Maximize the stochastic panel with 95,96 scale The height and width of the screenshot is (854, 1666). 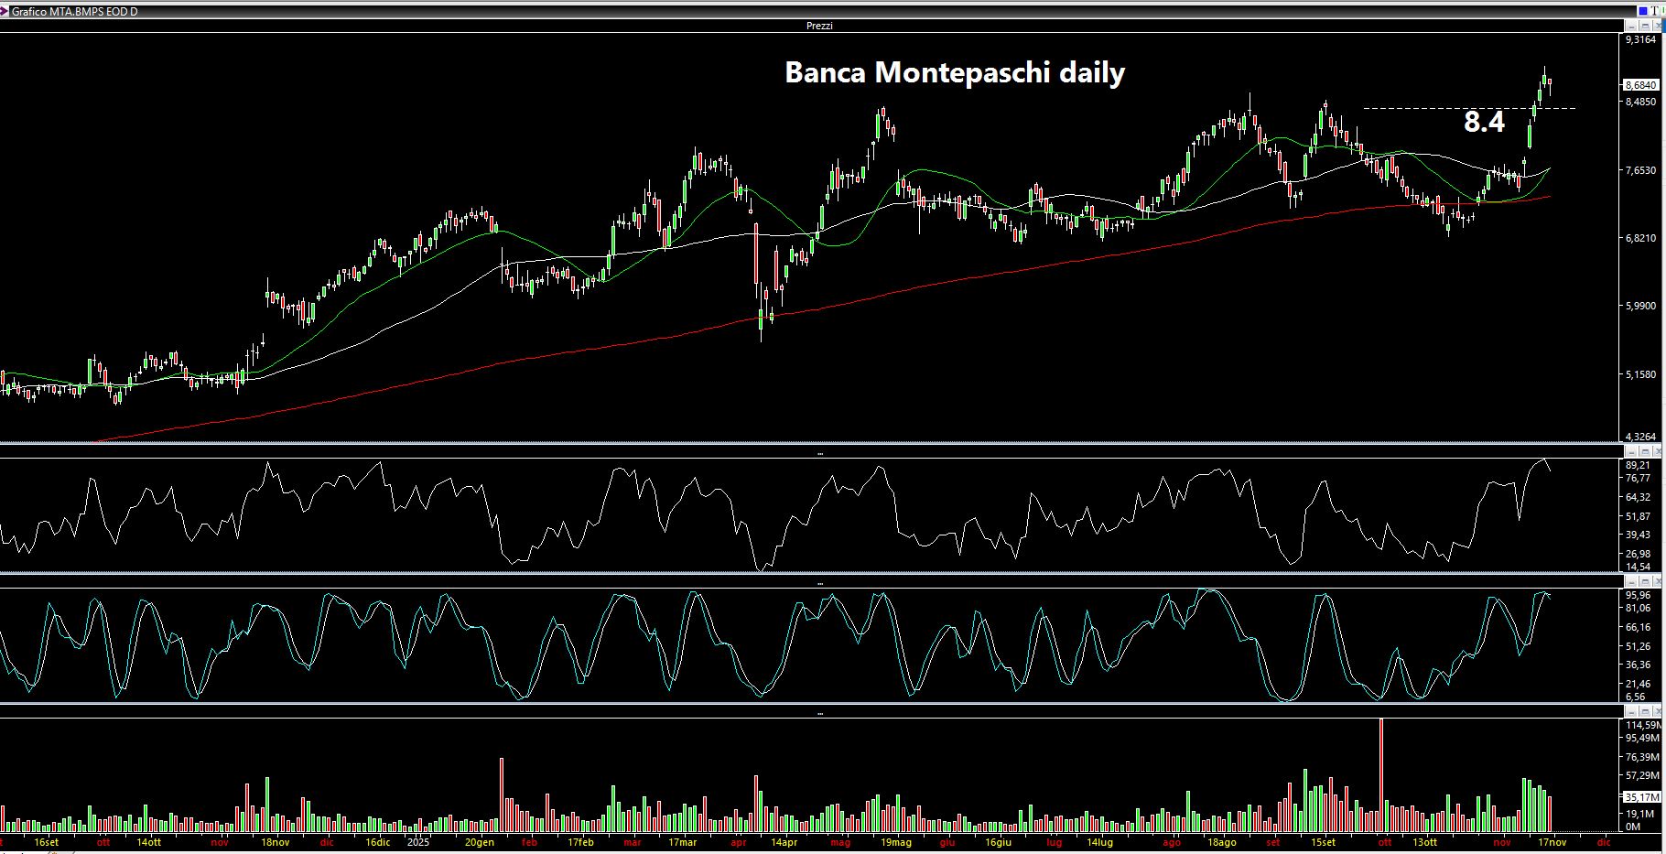tap(1643, 581)
